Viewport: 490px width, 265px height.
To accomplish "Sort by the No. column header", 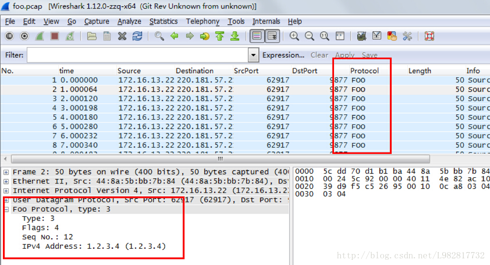I will pyautogui.click(x=30, y=71).
